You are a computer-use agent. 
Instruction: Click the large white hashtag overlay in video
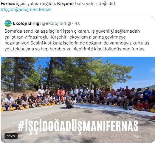(x=78, y=125)
